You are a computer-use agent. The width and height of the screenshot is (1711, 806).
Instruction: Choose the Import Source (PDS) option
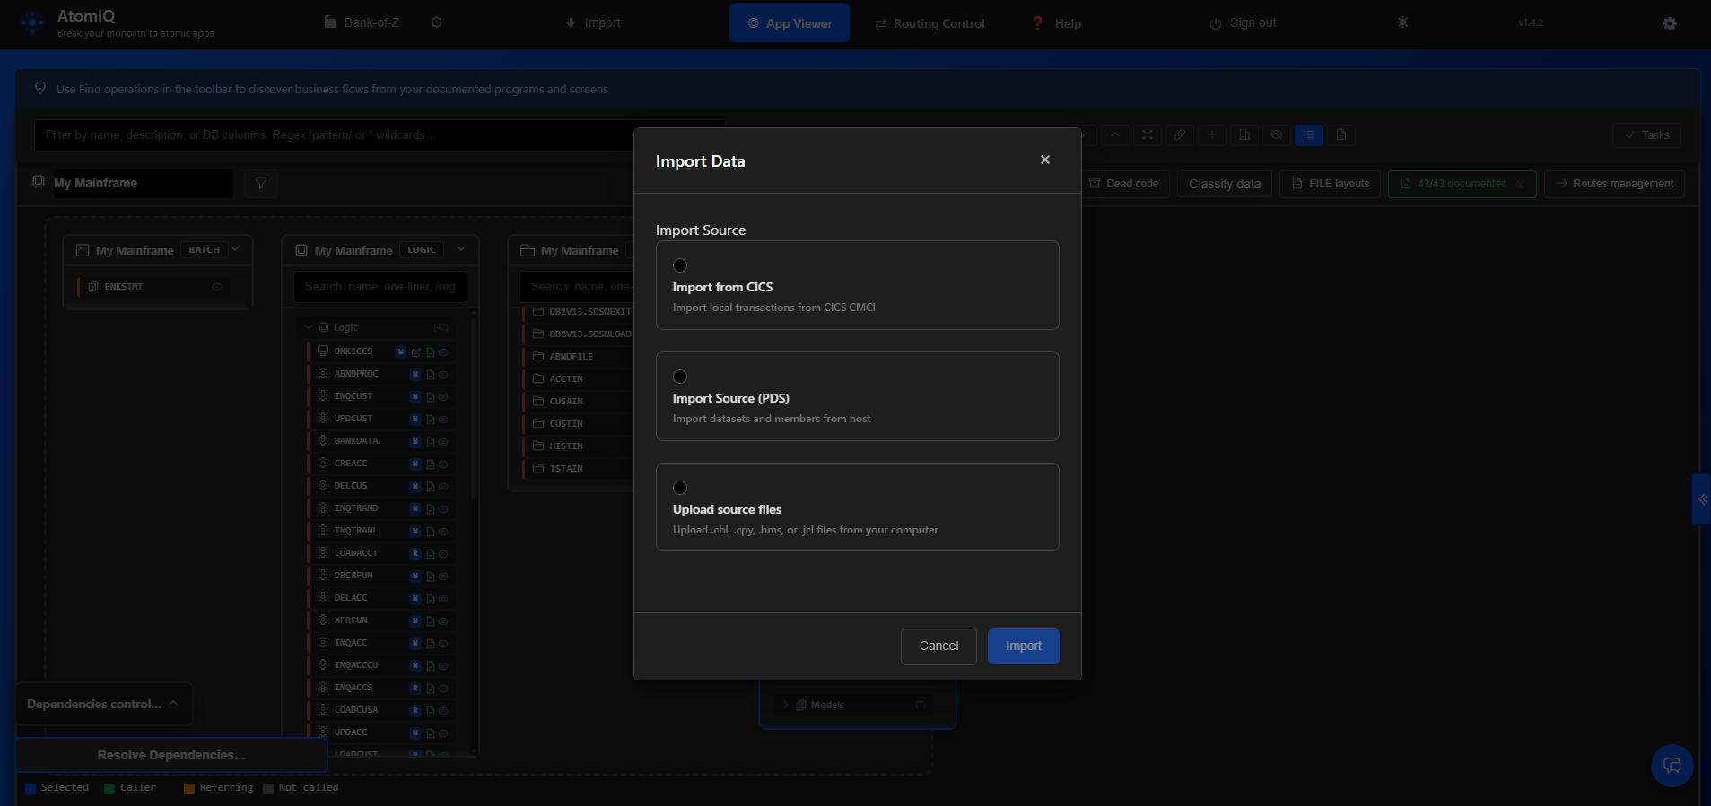click(857, 396)
